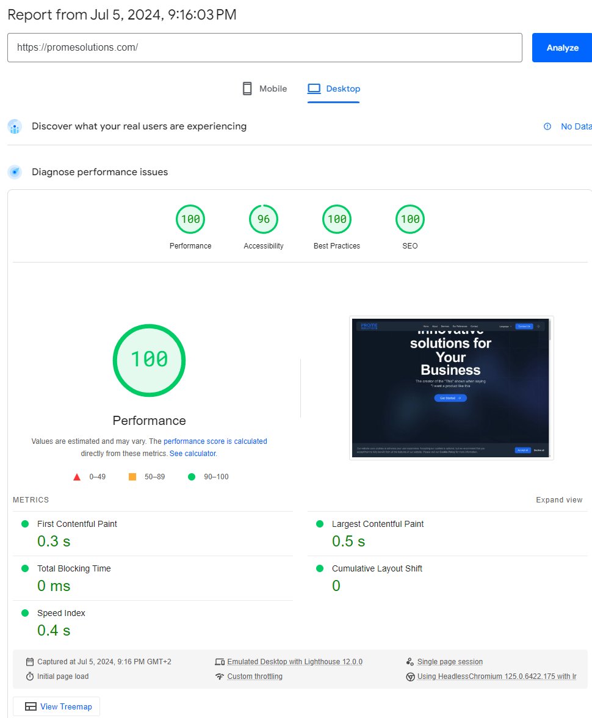Screen dimensions: 592x718
Task: Click the No Data info icon
Action: pyautogui.click(x=547, y=126)
